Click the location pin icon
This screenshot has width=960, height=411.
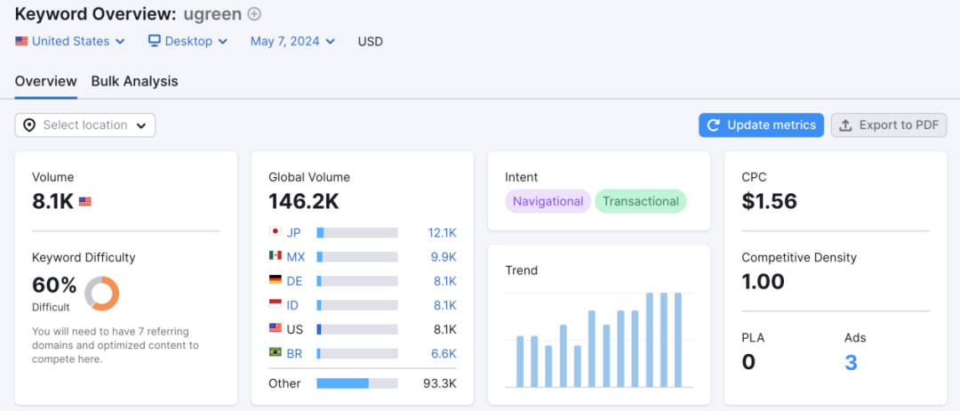click(x=28, y=125)
